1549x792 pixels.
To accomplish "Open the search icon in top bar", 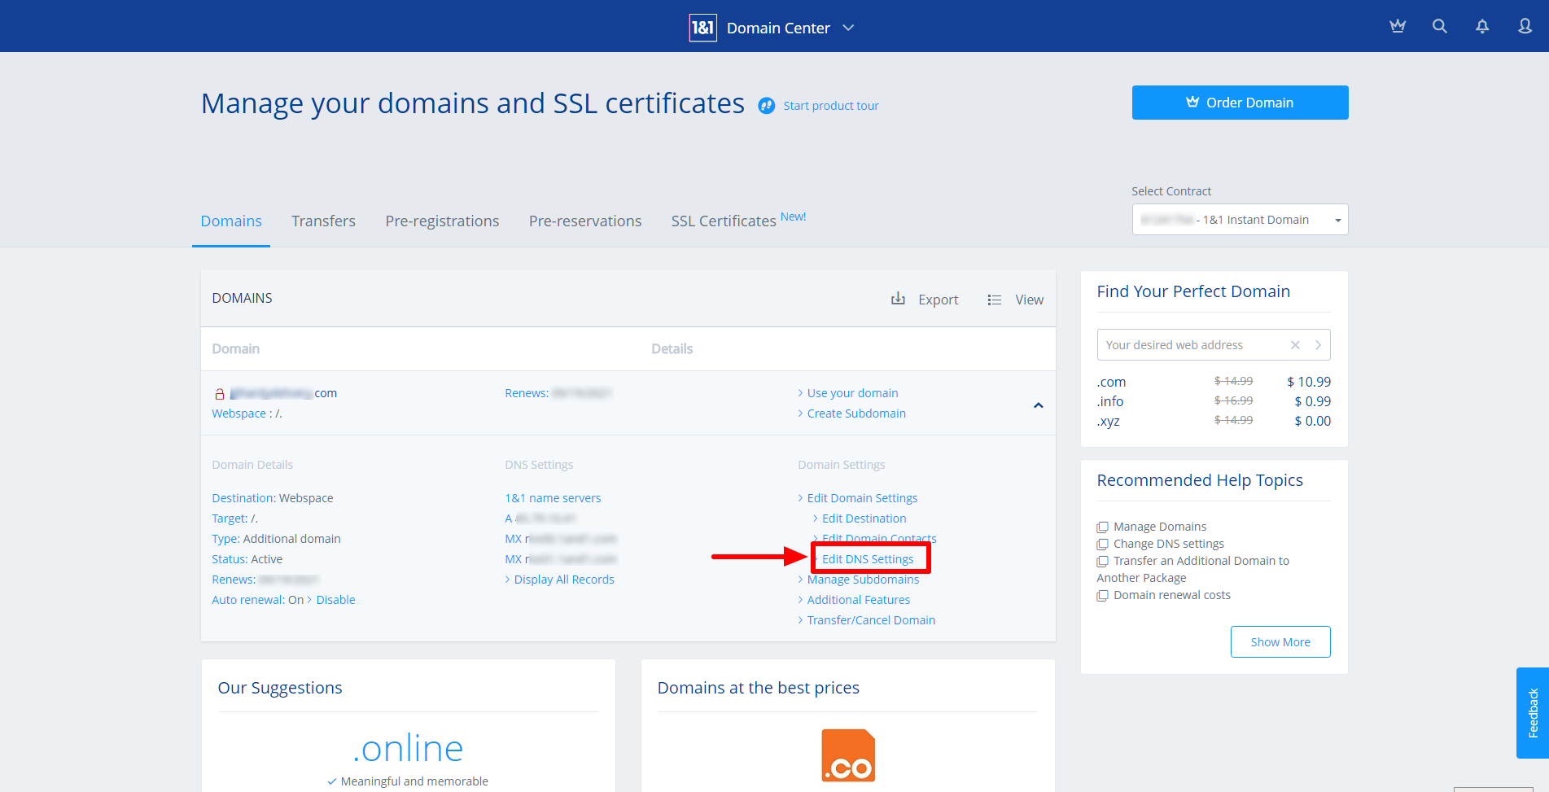I will 1439,25.
